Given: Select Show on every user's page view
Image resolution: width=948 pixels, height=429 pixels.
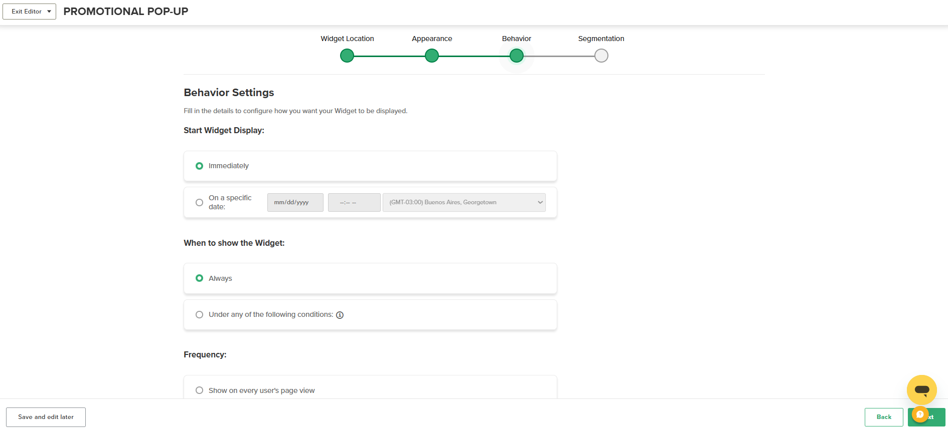Looking at the screenshot, I should pos(199,390).
